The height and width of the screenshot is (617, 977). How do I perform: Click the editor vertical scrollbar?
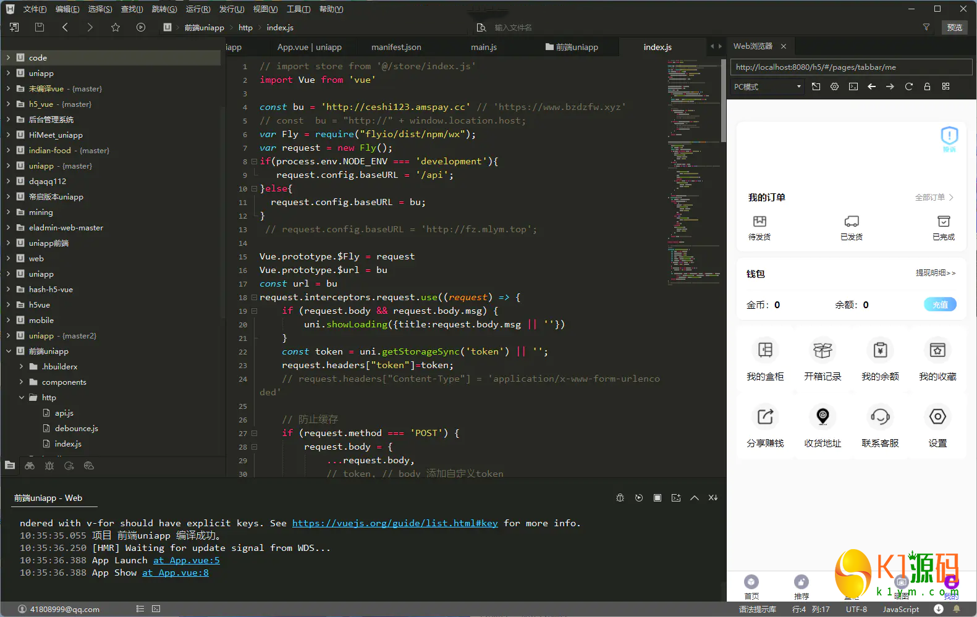[x=724, y=102]
